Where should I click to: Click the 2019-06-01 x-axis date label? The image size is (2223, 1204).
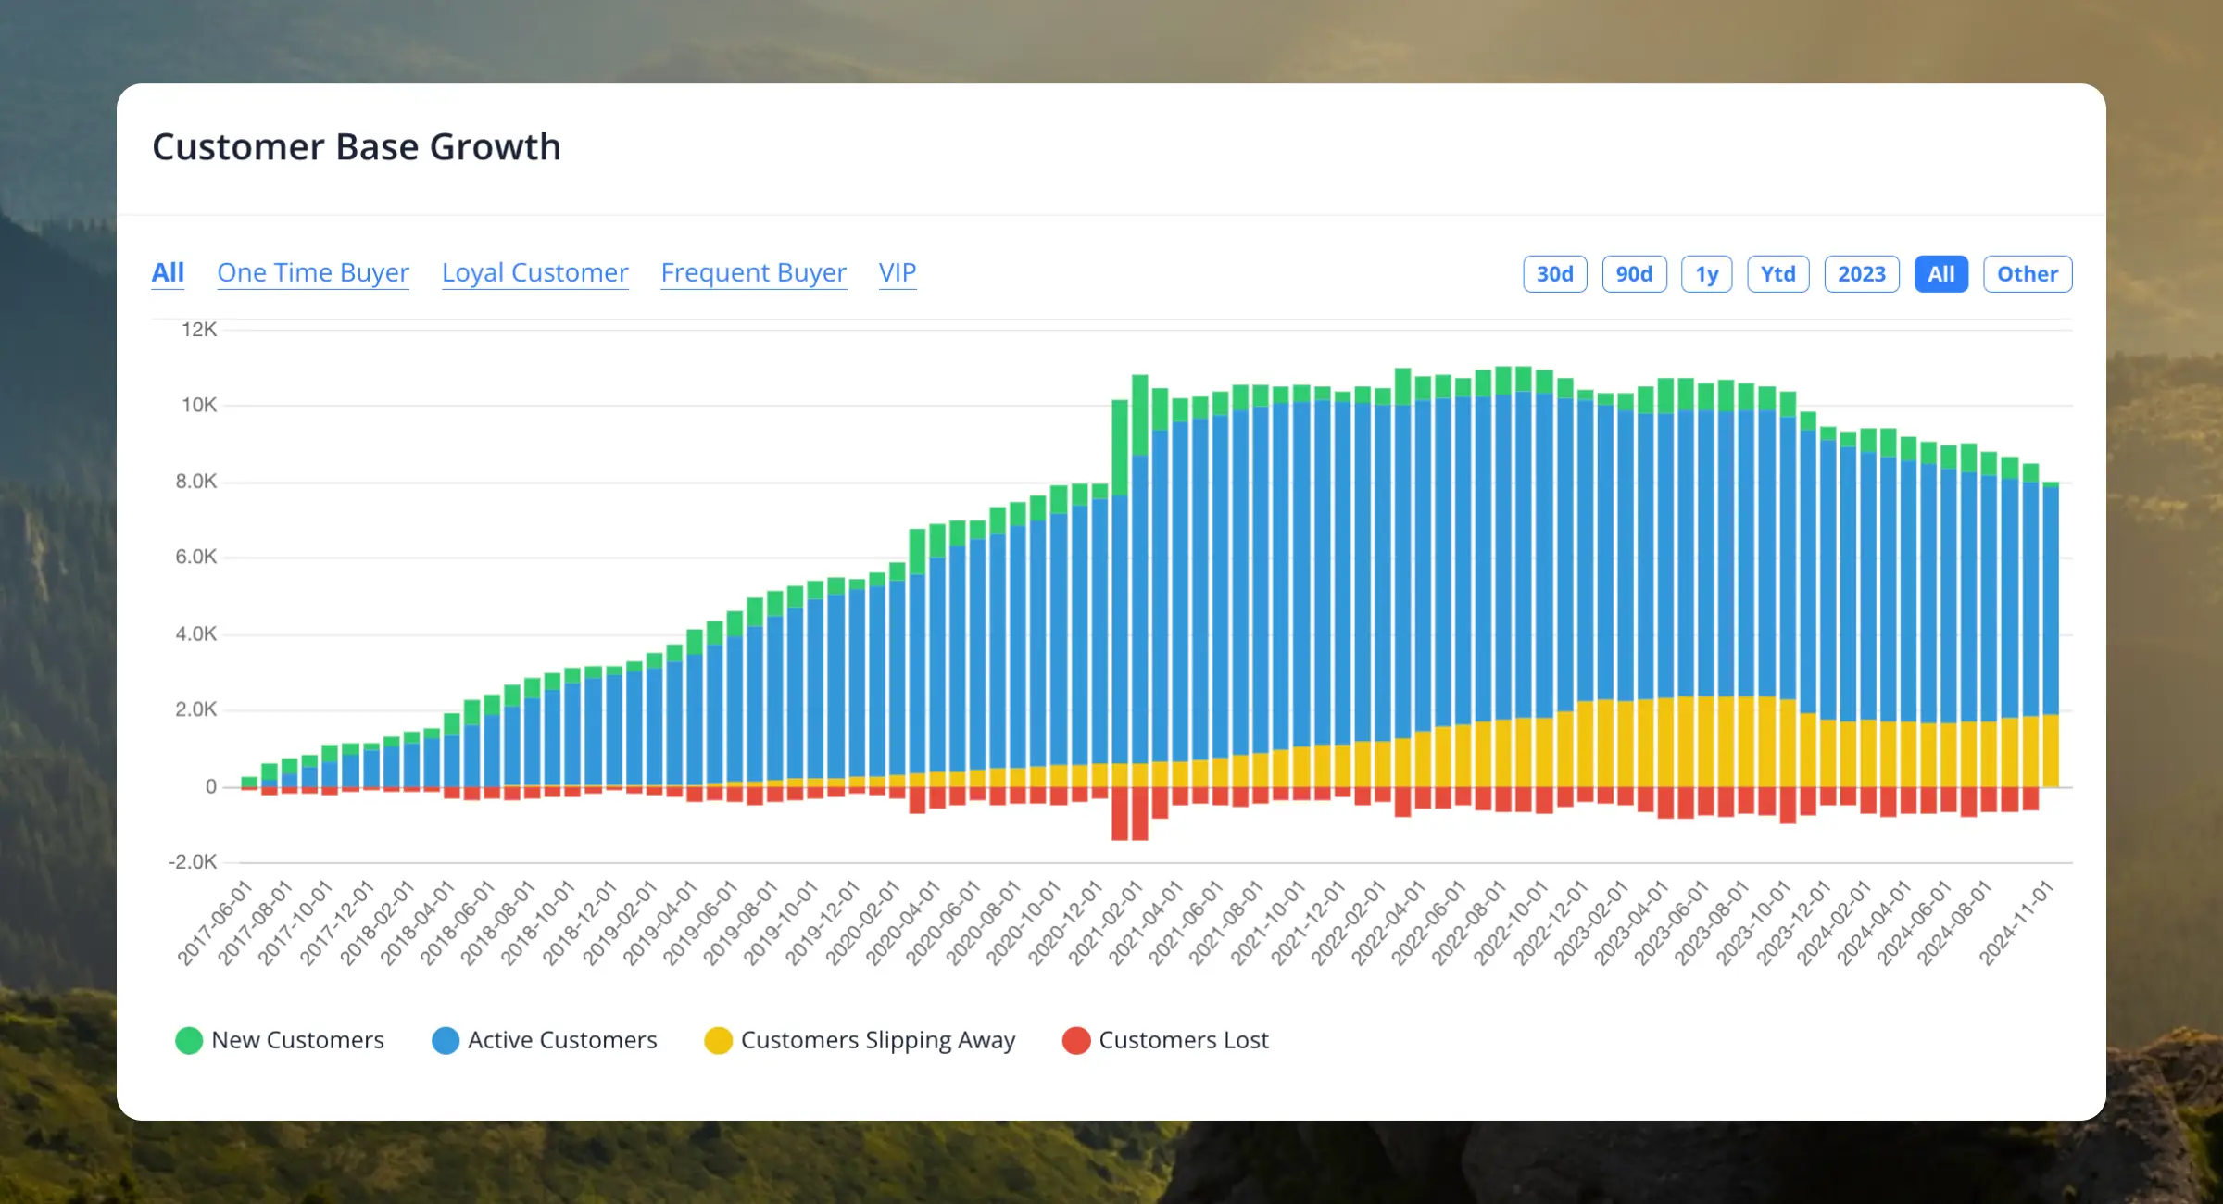[x=701, y=922]
